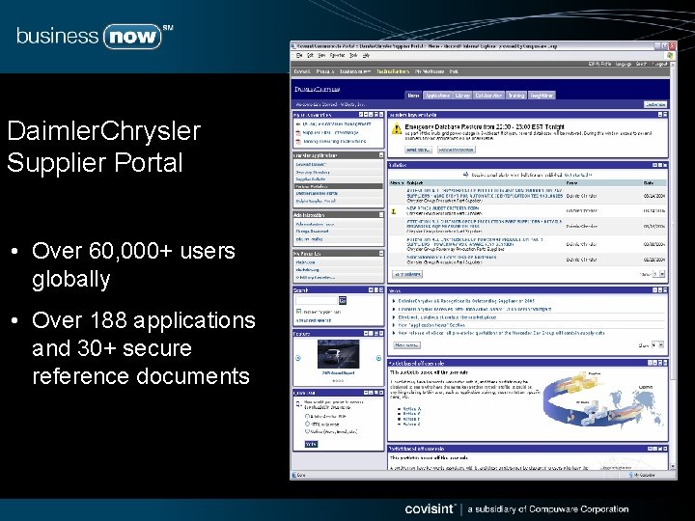
Task: Expand the Application News Section news item
Action: pyautogui.click(x=394, y=325)
